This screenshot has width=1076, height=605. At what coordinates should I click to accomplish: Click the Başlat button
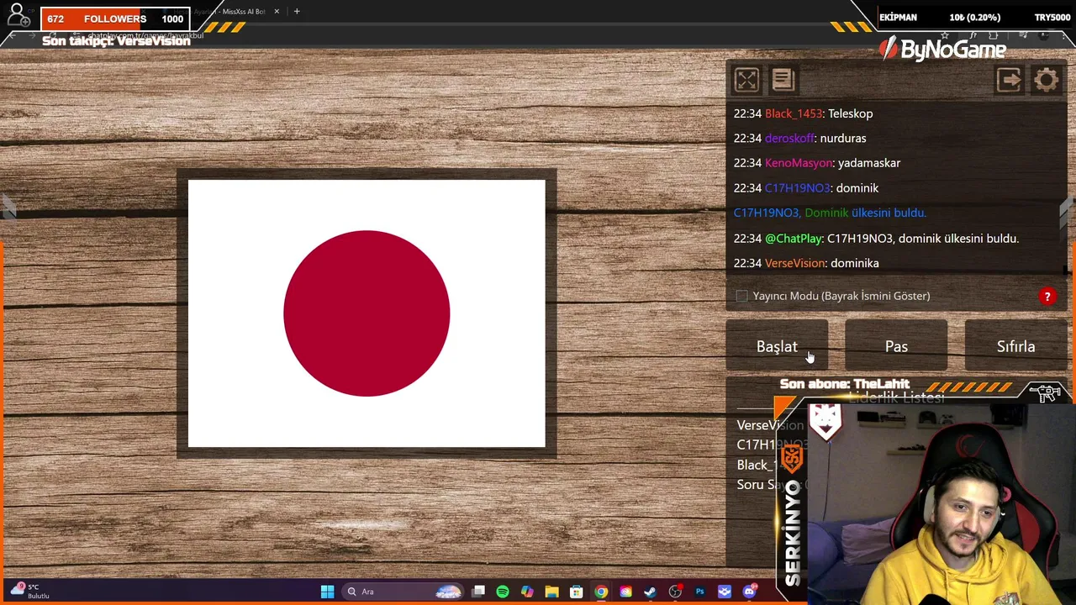(777, 346)
